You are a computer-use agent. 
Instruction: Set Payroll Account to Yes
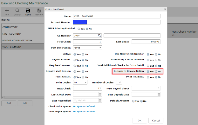[75, 60]
